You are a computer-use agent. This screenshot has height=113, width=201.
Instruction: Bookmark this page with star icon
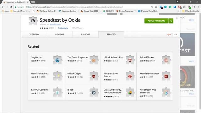pyautogui.click(x=156, y=7)
